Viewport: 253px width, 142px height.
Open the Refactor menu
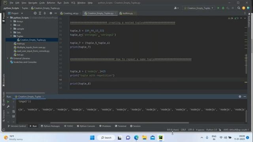tap(51, 3)
